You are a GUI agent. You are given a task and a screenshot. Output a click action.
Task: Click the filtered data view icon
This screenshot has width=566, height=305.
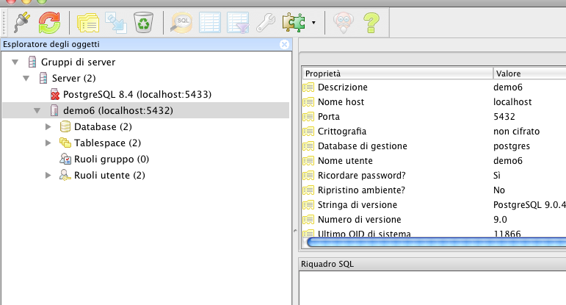click(238, 23)
